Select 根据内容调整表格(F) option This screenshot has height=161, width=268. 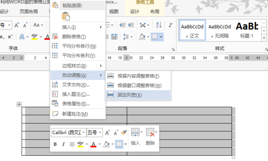[x=138, y=76]
